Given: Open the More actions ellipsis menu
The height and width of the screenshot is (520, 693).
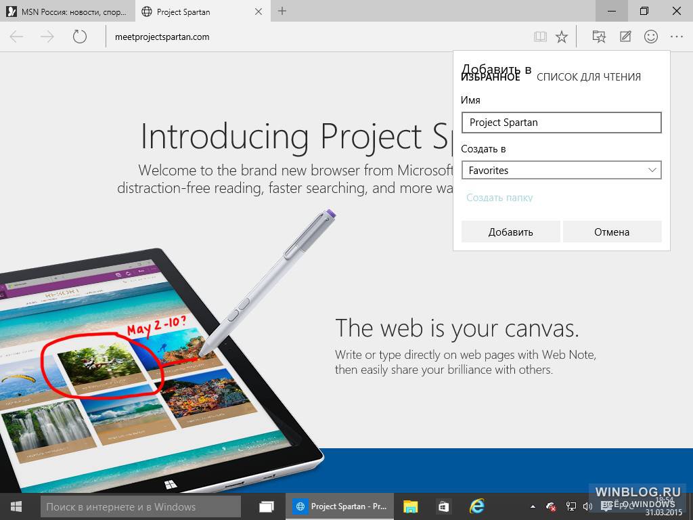Looking at the screenshot, I should (x=677, y=37).
